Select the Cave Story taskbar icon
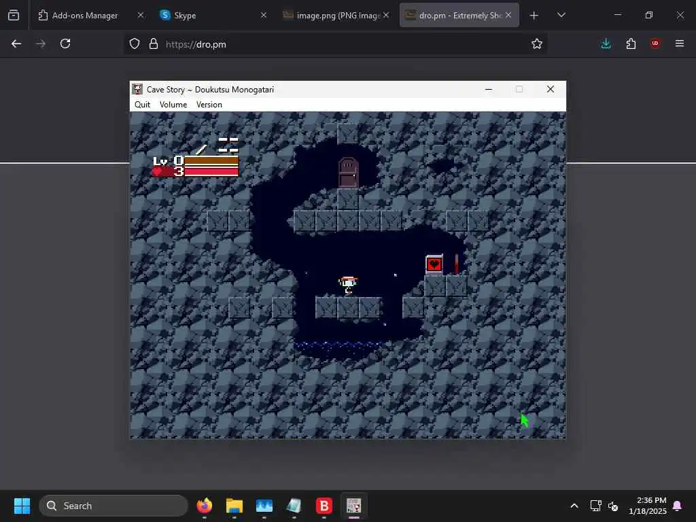The width and height of the screenshot is (696, 522). (x=353, y=506)
